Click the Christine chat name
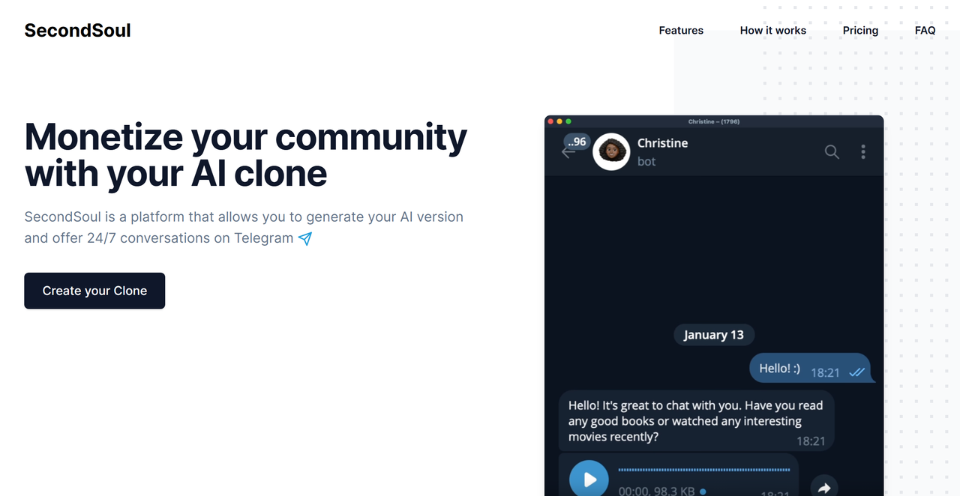This screenshot has height=496, width=960. click(x=662, y=143)
